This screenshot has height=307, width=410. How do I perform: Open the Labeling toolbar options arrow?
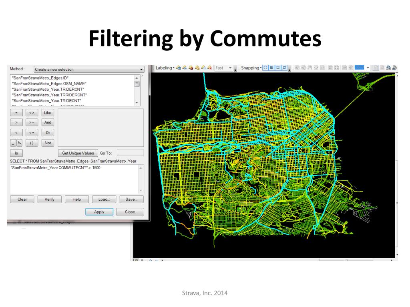tap(235, 69)
